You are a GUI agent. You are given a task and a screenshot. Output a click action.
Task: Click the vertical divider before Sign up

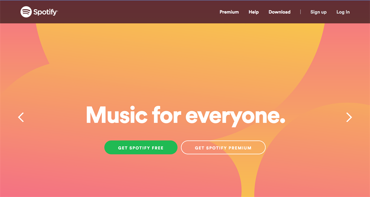[x=300, y=12]
